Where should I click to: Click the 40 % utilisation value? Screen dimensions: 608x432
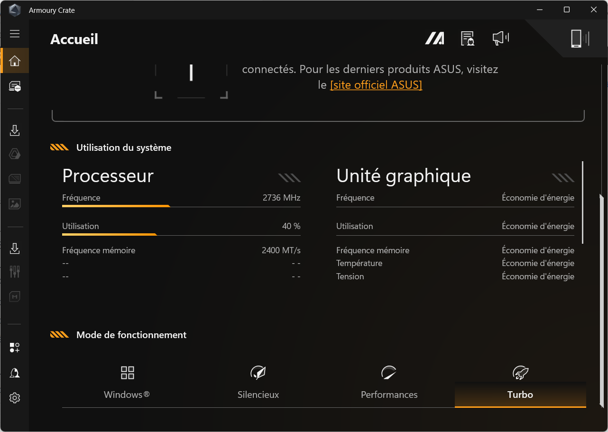[291, 226]
